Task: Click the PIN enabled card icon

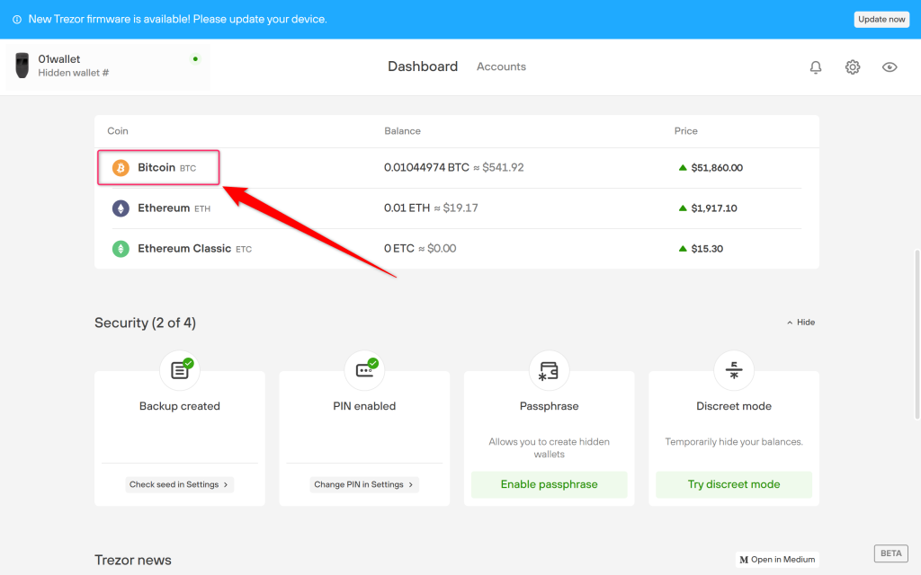Action: (x=364, y=370)
